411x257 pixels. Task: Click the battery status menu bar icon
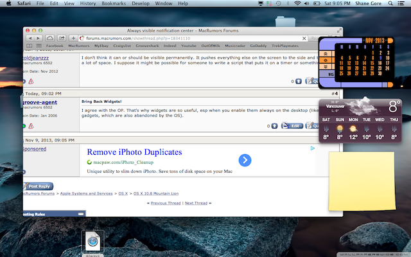pos(317,3)
